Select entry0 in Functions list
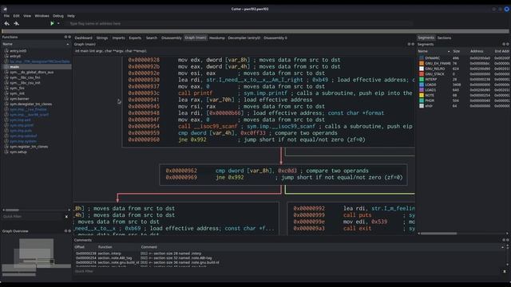Viewport: 511px width, 287px height. [15, 56]
